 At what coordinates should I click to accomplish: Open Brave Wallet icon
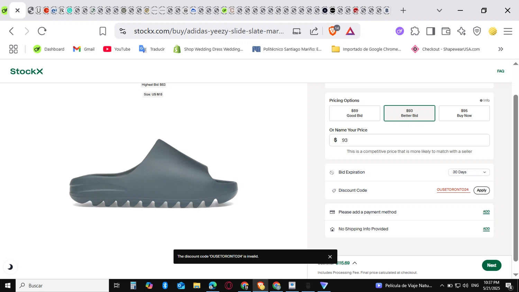446,31
